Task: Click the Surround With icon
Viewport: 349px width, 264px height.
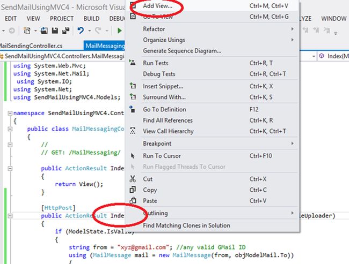Action: [133, 96]
